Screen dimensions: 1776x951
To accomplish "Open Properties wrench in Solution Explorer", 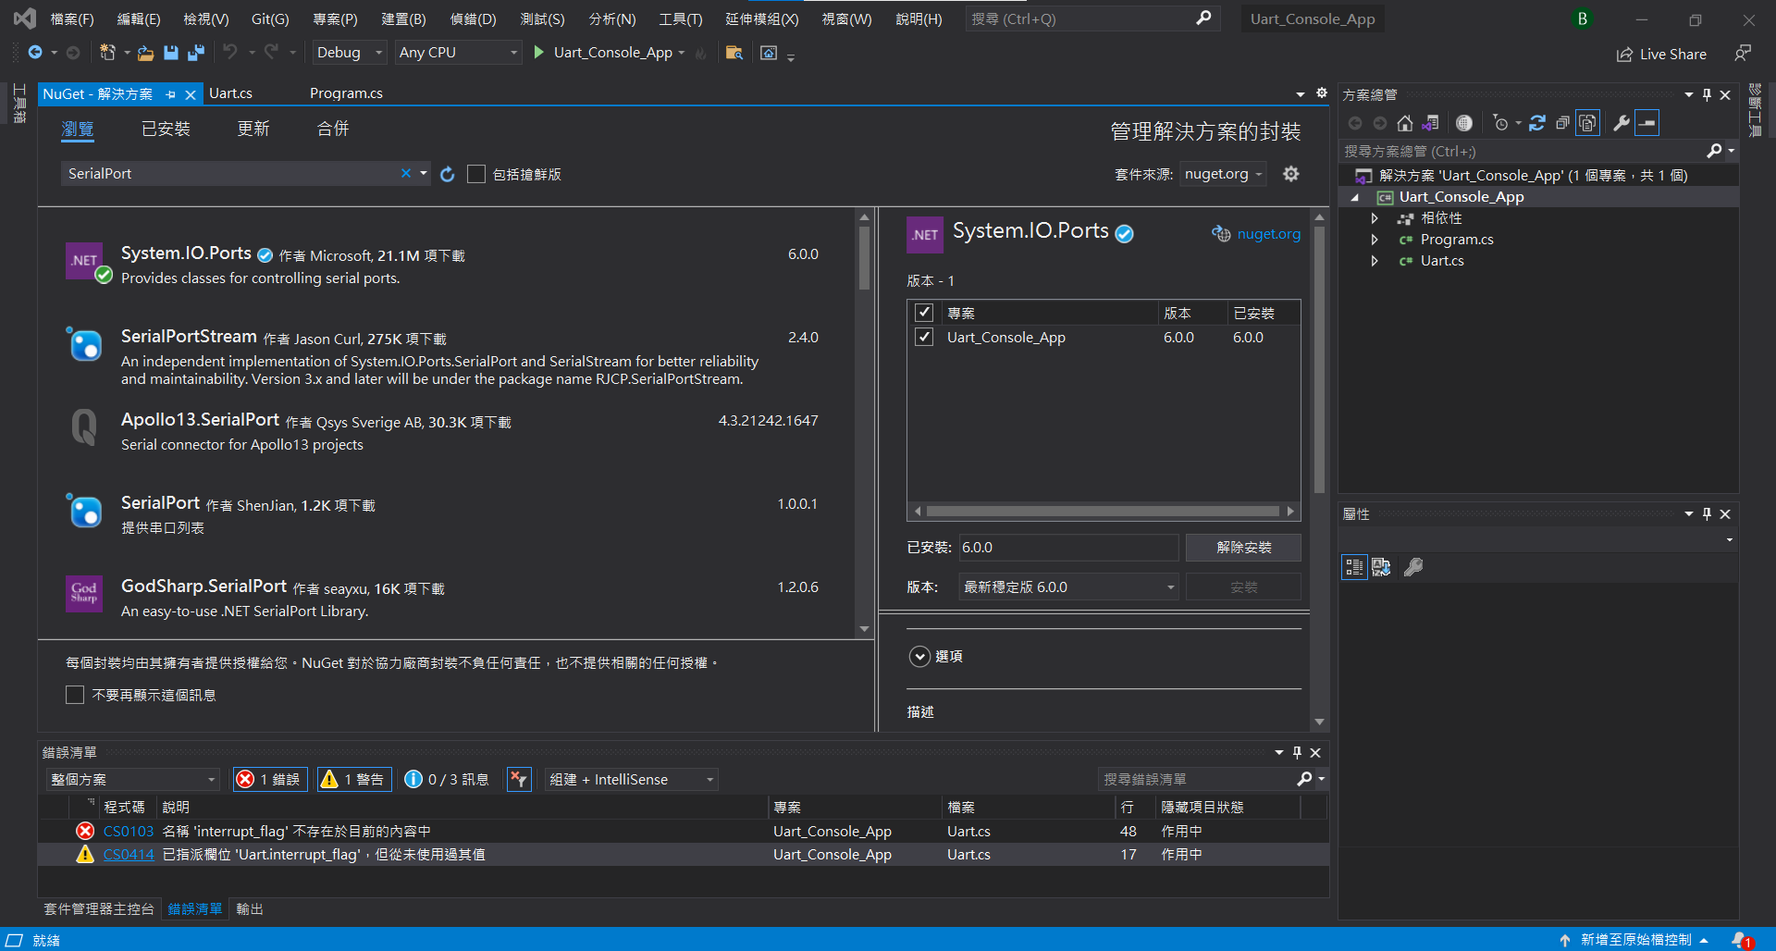I will pyautogui.click(x=1621, y=123).
